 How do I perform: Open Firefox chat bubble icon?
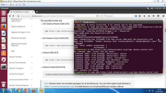click(x=154, y=16)
